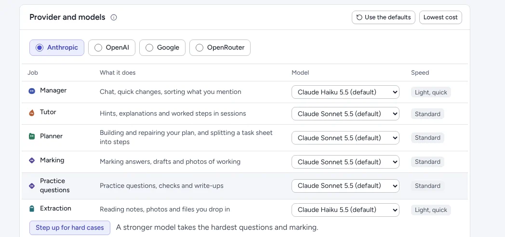The height and width of the screenshot is (237, 505).
Task: Click the Light, quick badge for Extraction
Action: [x=431, y=210]
